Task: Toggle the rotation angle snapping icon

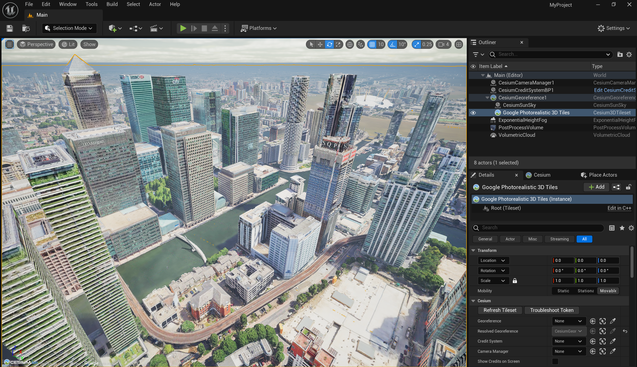Action: 393,45
